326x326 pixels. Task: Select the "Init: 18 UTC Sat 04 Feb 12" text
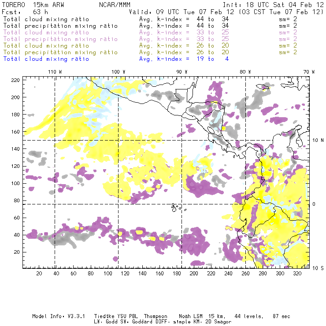click(x=273, y=5)
